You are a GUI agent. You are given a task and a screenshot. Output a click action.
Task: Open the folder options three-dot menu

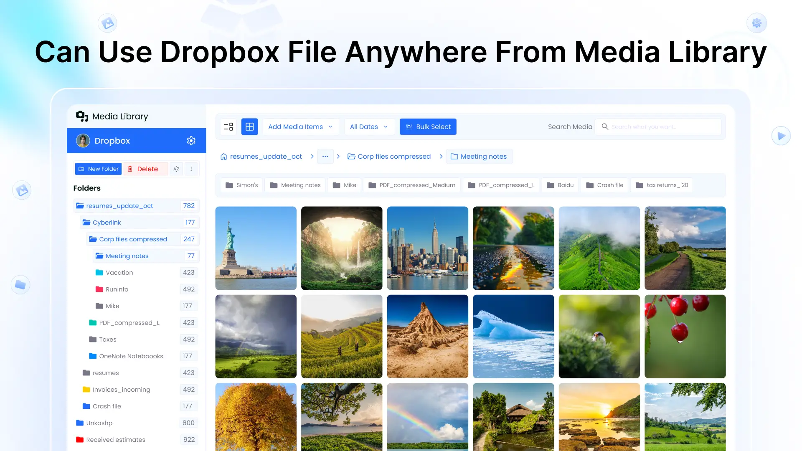click(x=191, y=169)
